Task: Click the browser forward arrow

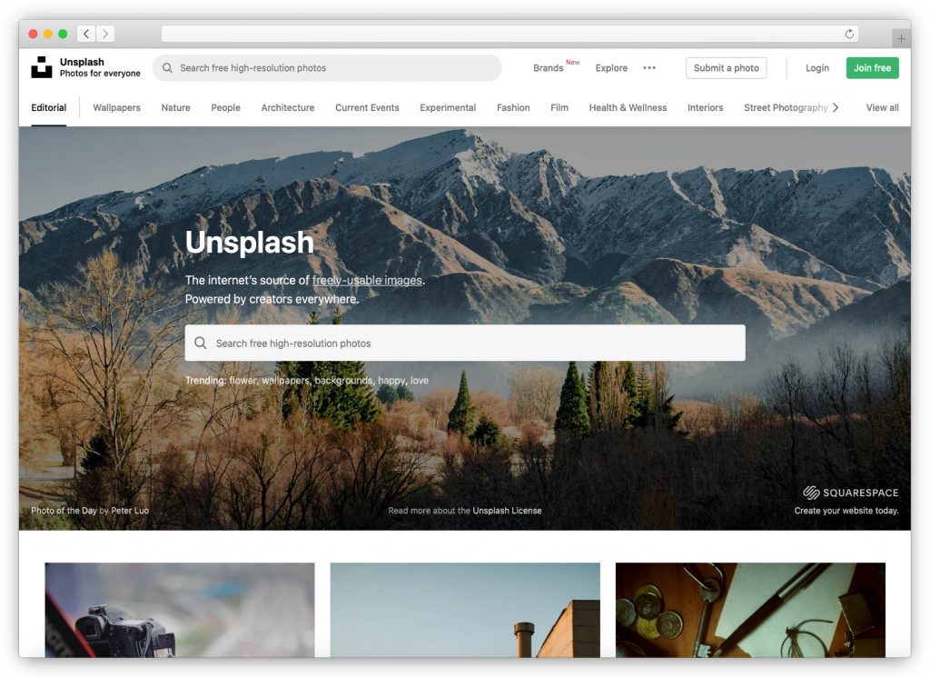Action: [105, 34]
